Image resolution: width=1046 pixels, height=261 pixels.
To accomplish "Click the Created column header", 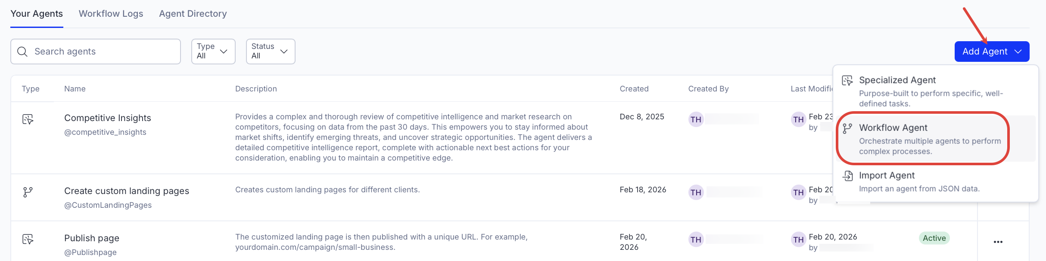I will tap(634, 89).
